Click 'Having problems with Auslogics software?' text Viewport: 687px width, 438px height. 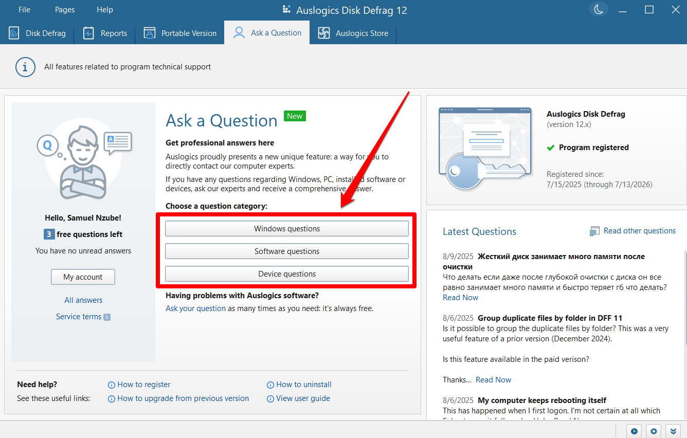click(242, 296)
